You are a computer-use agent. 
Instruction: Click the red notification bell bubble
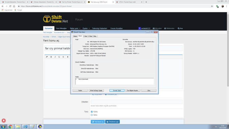click(x=4, y=121)
